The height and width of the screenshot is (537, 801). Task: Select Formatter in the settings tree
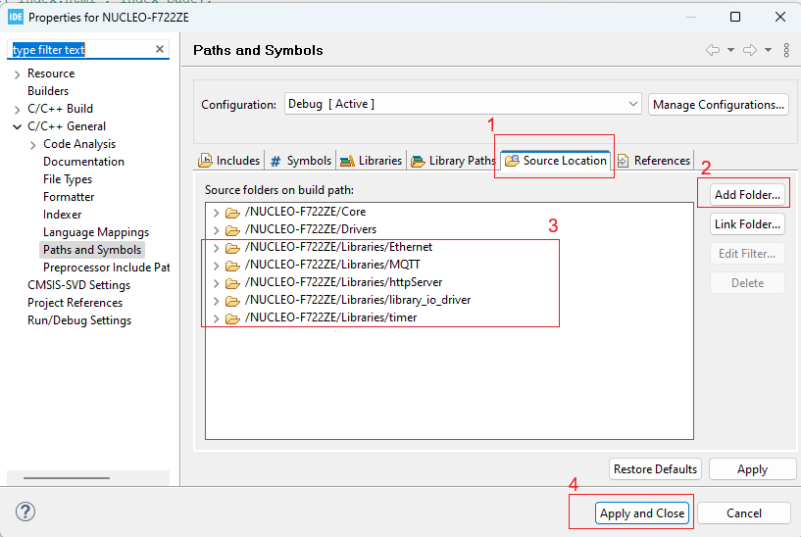[x=69, y=197]
